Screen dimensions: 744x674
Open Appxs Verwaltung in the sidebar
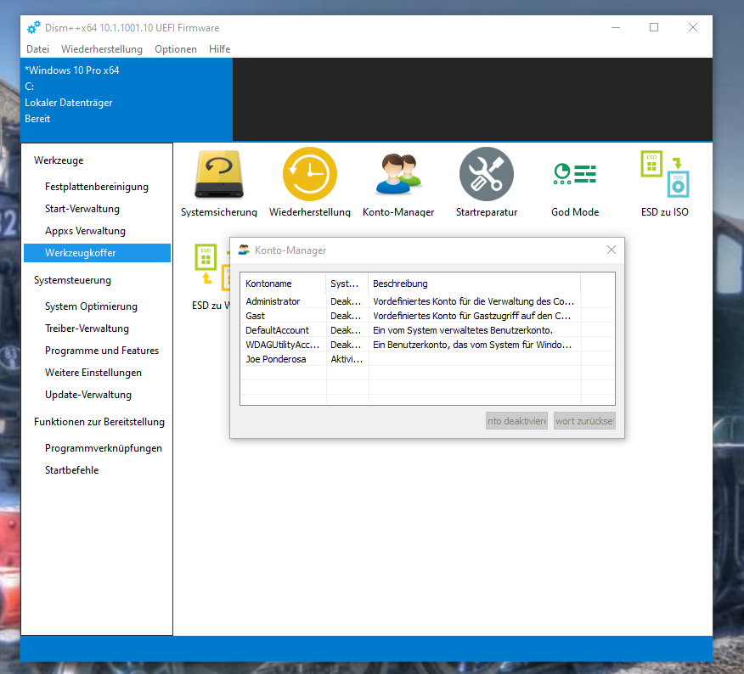coord(97,231)
